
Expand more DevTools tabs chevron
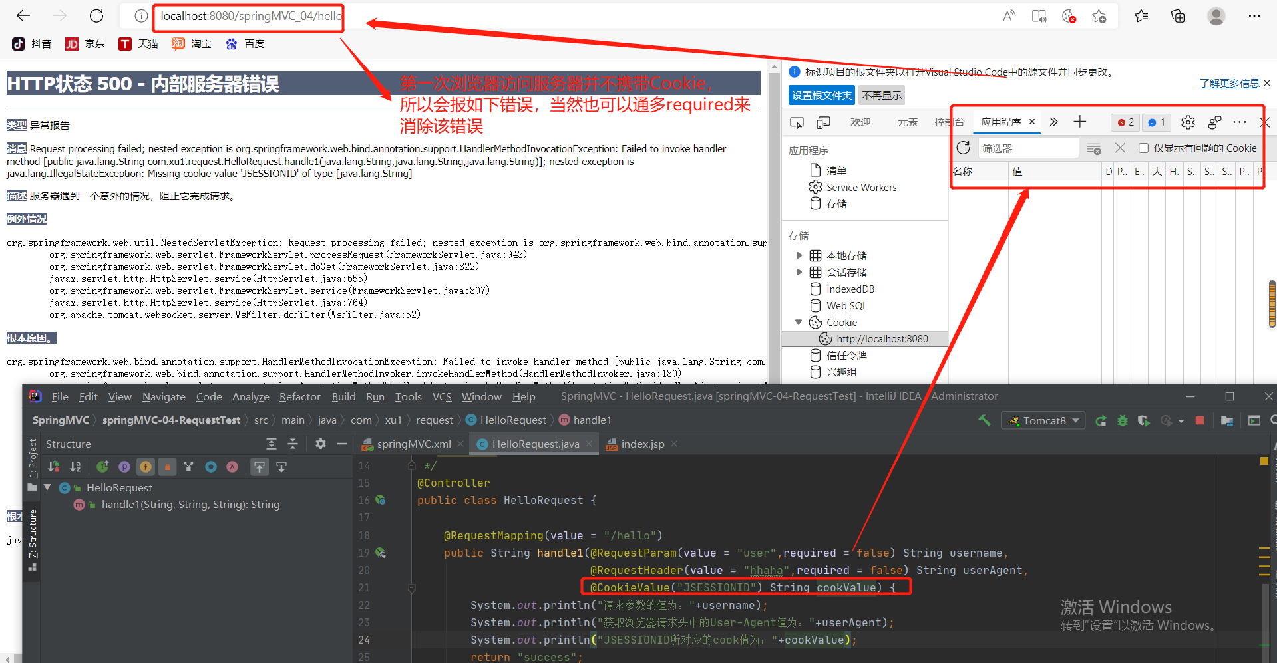1053,122
